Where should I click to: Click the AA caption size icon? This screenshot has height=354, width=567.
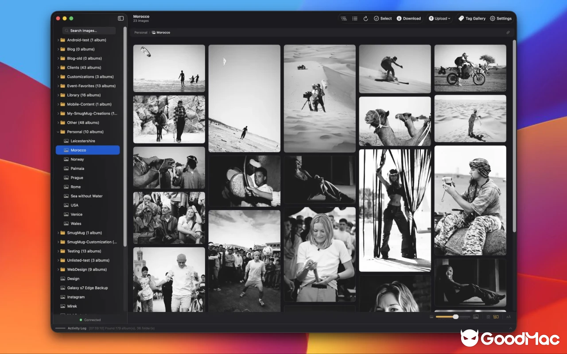pos(509,316)
